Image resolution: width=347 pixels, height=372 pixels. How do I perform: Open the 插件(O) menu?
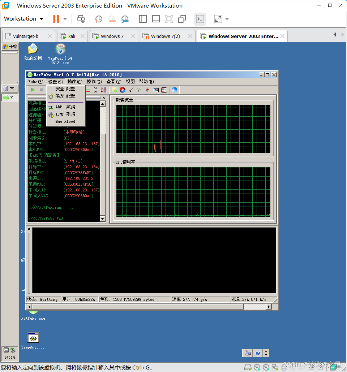[x=75, y=82]
